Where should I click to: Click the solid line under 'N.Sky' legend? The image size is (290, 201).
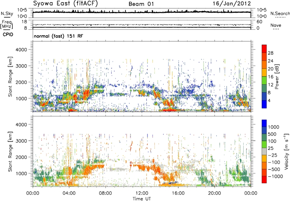tap(7, 18)
